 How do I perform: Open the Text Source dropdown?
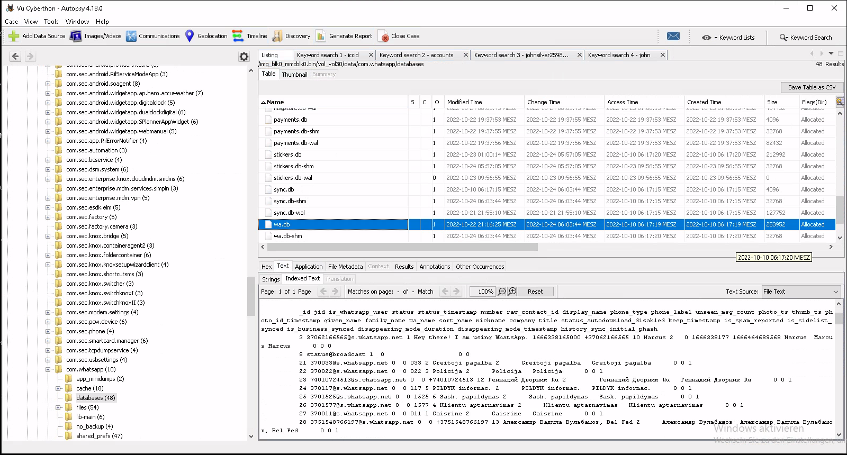(x=801, y=292)
